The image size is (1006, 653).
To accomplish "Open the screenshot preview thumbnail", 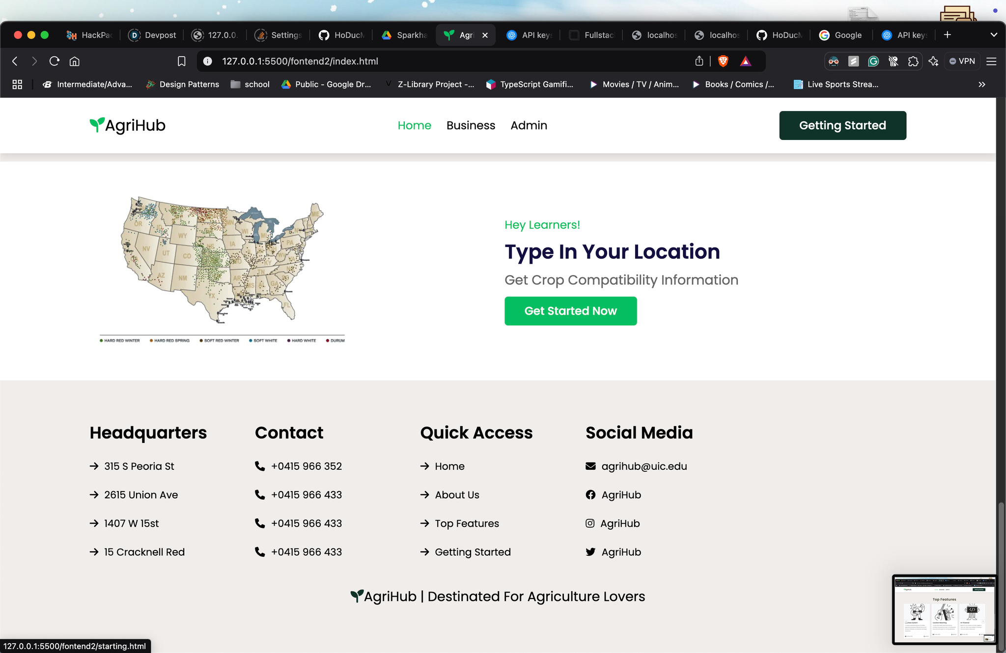I will click(x=944, y=609).
